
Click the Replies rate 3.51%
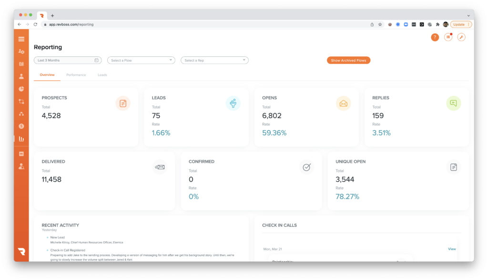(x=381, y=133)
